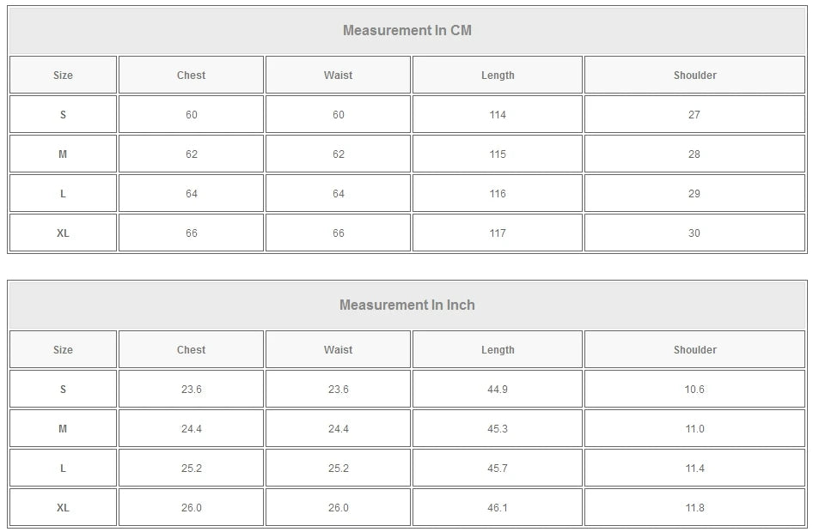Click the waist value 64 in the L row
This screenshot has height=532, width=813.
point(338,194)
